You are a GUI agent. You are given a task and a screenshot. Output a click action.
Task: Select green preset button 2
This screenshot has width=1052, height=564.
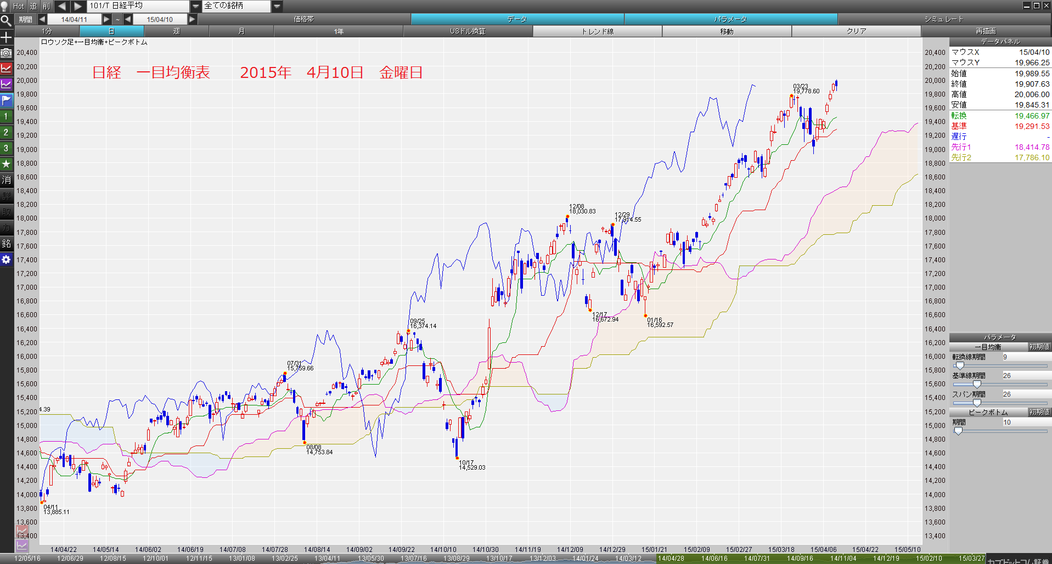(6, 132)
